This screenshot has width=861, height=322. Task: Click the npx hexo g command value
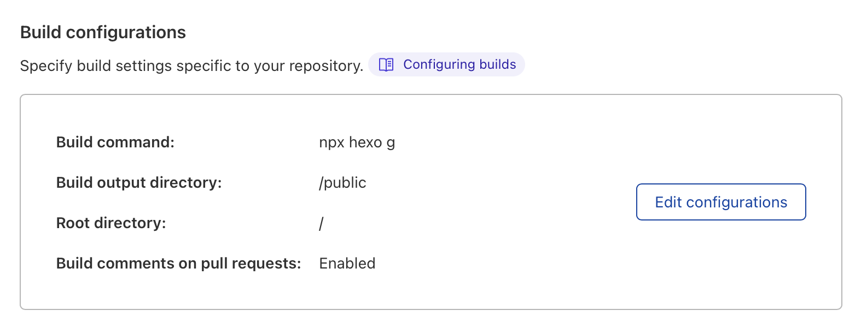pyautogui.click(x=357, y=142)
